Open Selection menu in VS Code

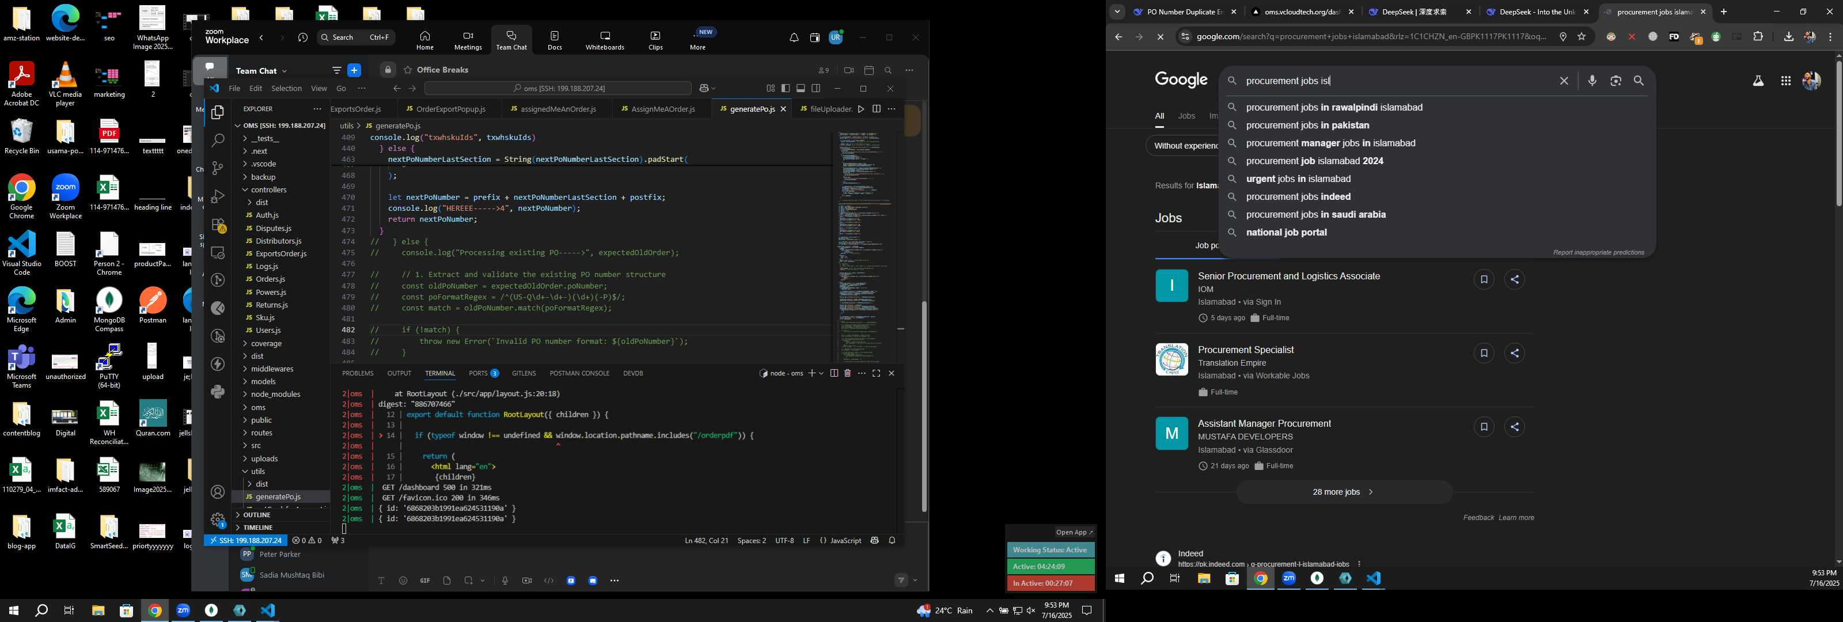pos(286,88)
